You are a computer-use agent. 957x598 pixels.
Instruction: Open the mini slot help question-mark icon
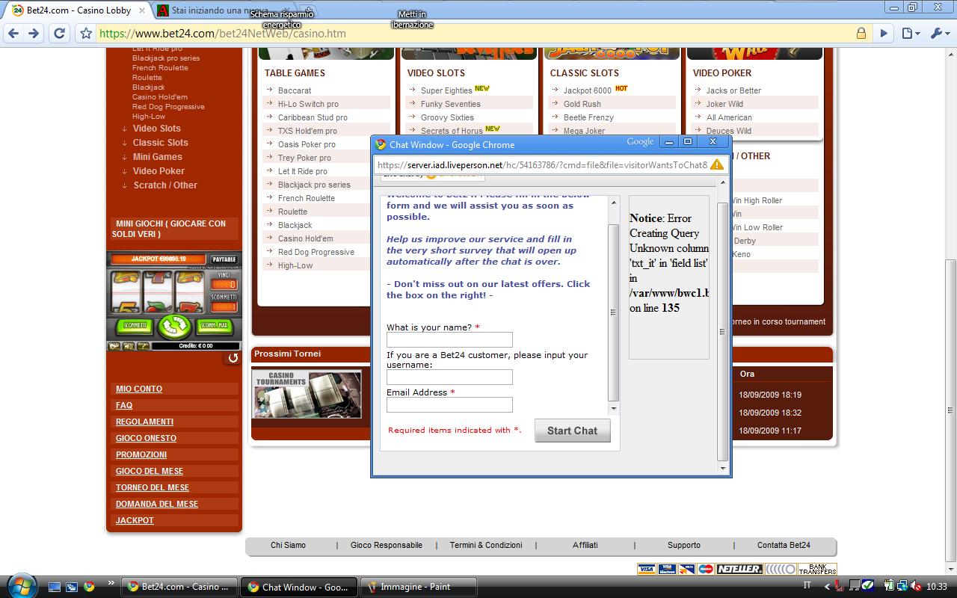(142, 346)
